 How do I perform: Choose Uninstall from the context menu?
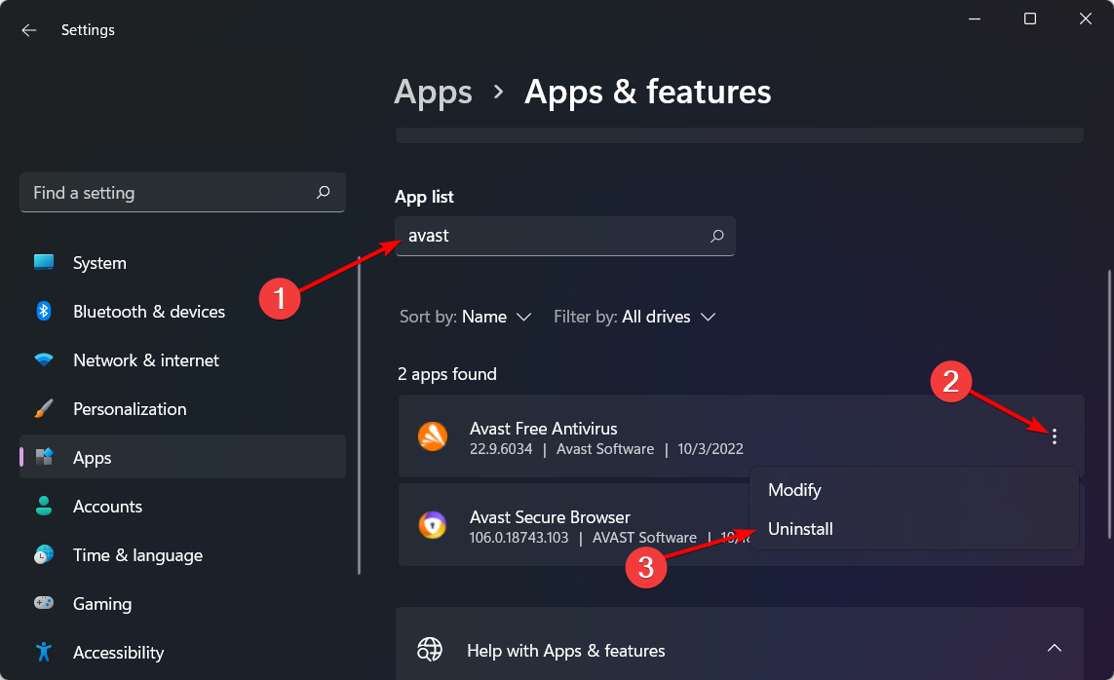point(800,529)
